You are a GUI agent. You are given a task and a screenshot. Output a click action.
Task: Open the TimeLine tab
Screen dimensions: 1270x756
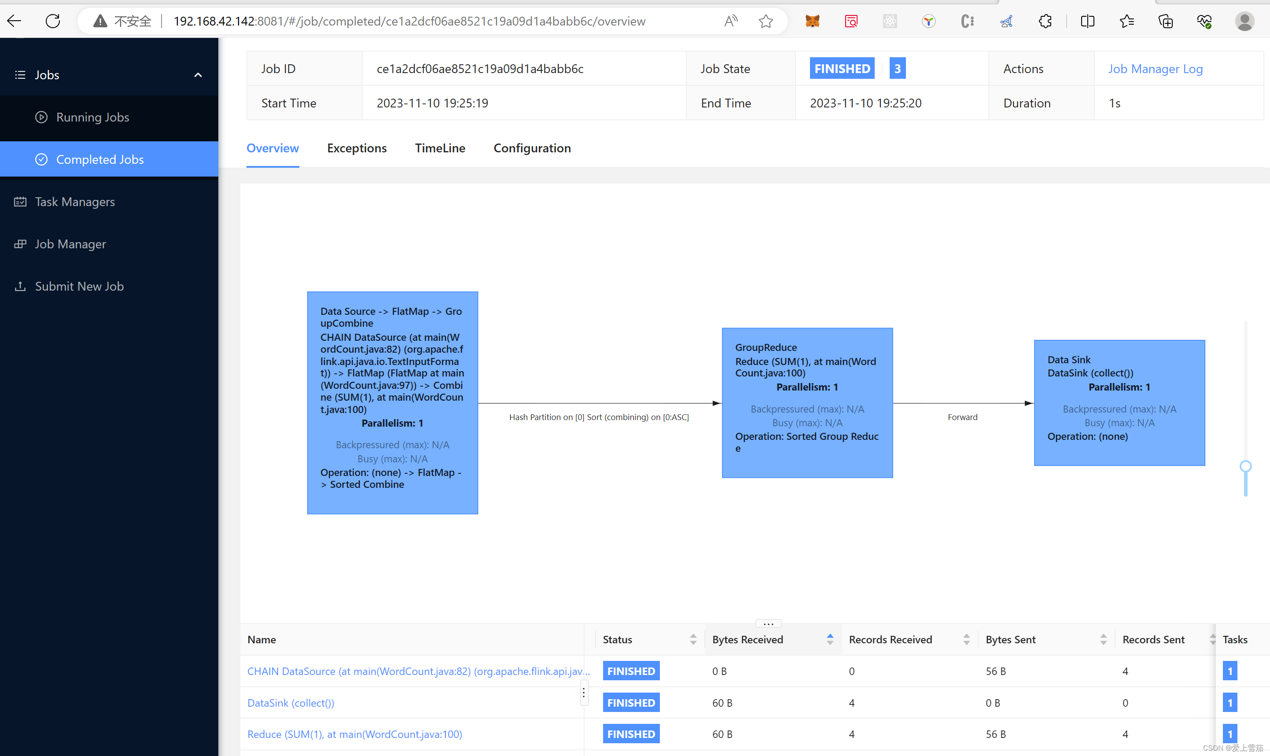(x=439, y=148)
